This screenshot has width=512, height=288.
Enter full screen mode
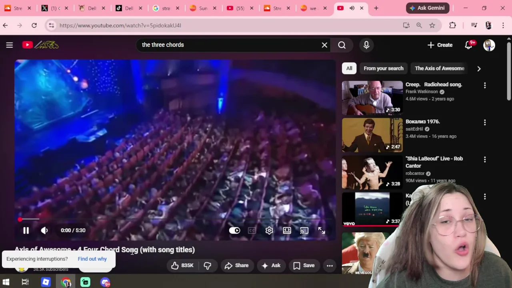click(322, 230)
